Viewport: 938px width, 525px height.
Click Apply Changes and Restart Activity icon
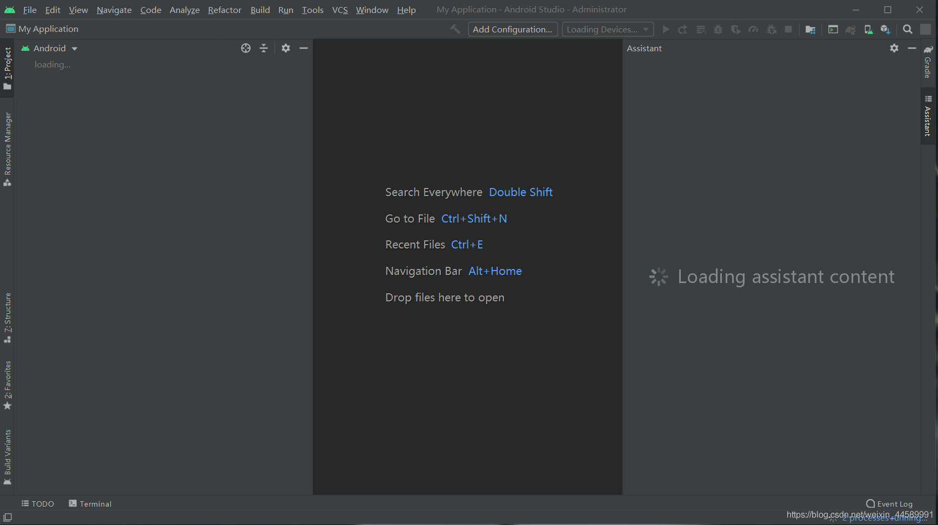pyautogui.click(x=683, y=29)
